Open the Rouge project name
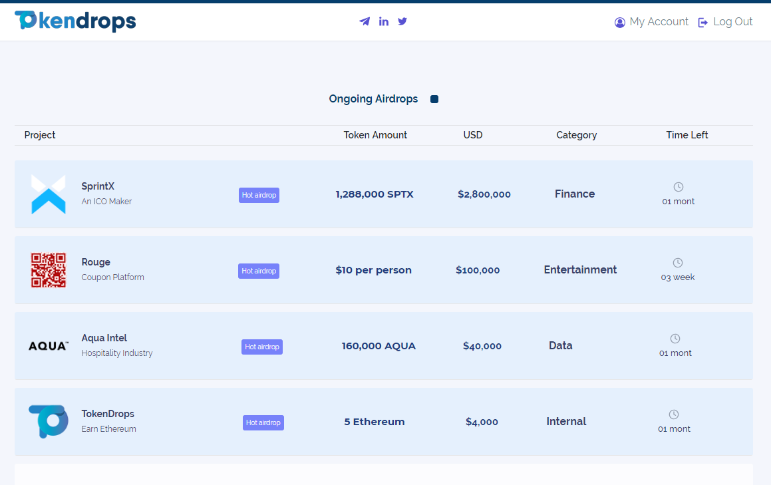Image resolution: width=771 pixels, height=485 pixels. coord(96,262)
